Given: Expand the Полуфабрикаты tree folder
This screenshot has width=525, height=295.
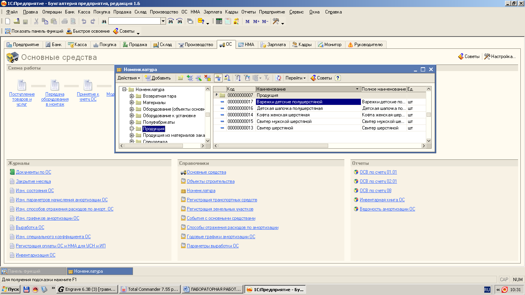Looking at the screenshot, I should coord(131,122).
